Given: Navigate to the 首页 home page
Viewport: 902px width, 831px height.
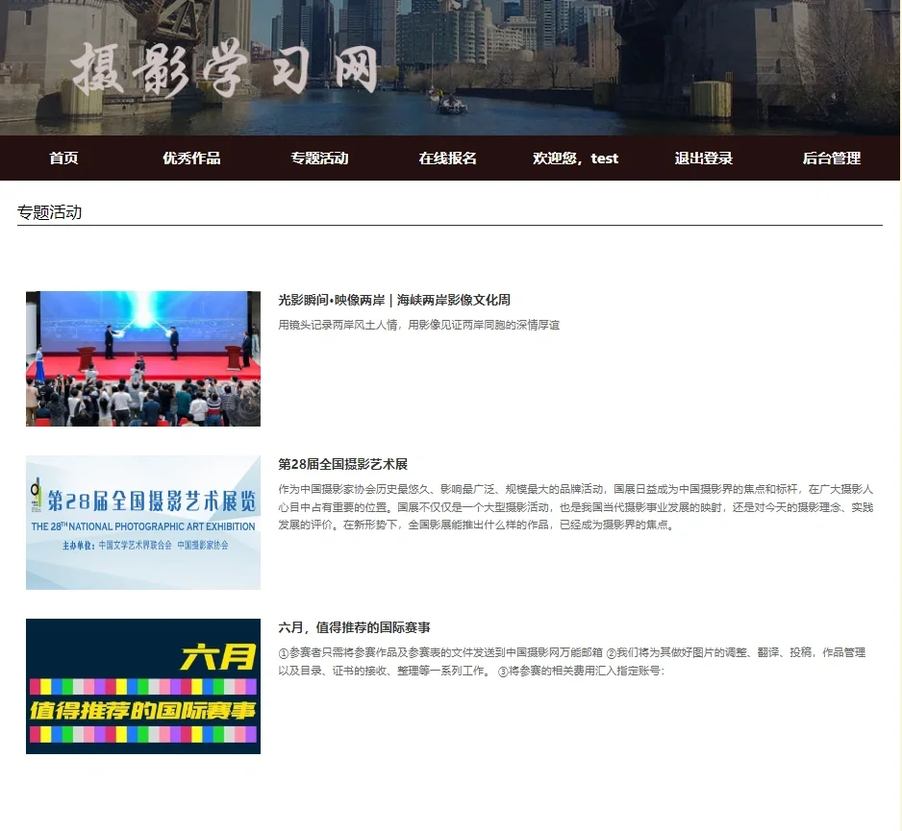Looking at the screenshot, I should tap(63, 159).
